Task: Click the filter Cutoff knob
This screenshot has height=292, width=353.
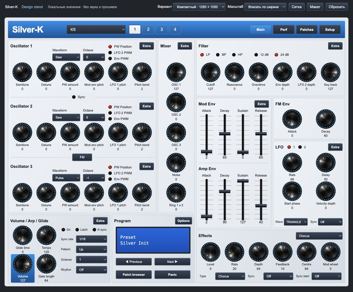Action: point(211,72)
